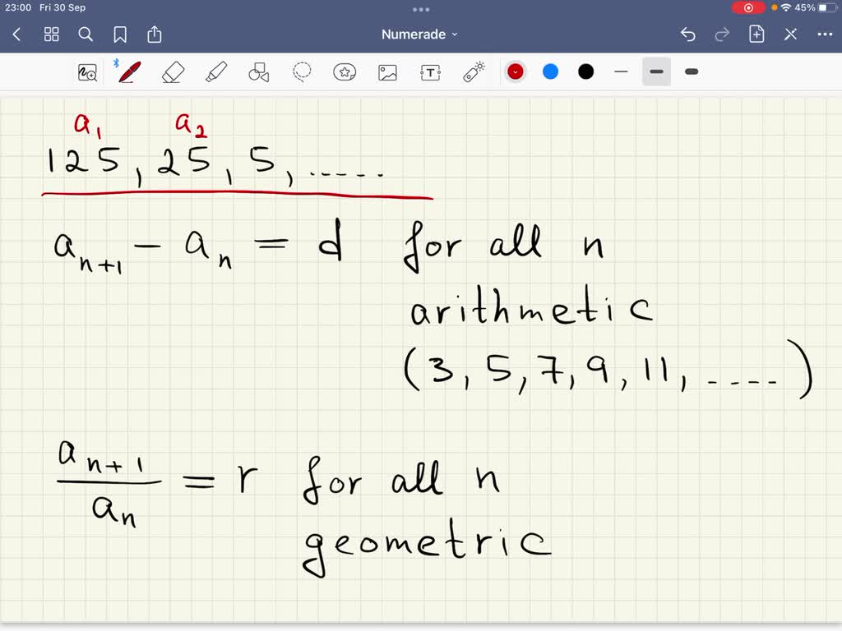
Task: Choose the black pen color
Action: click(585, 72)
